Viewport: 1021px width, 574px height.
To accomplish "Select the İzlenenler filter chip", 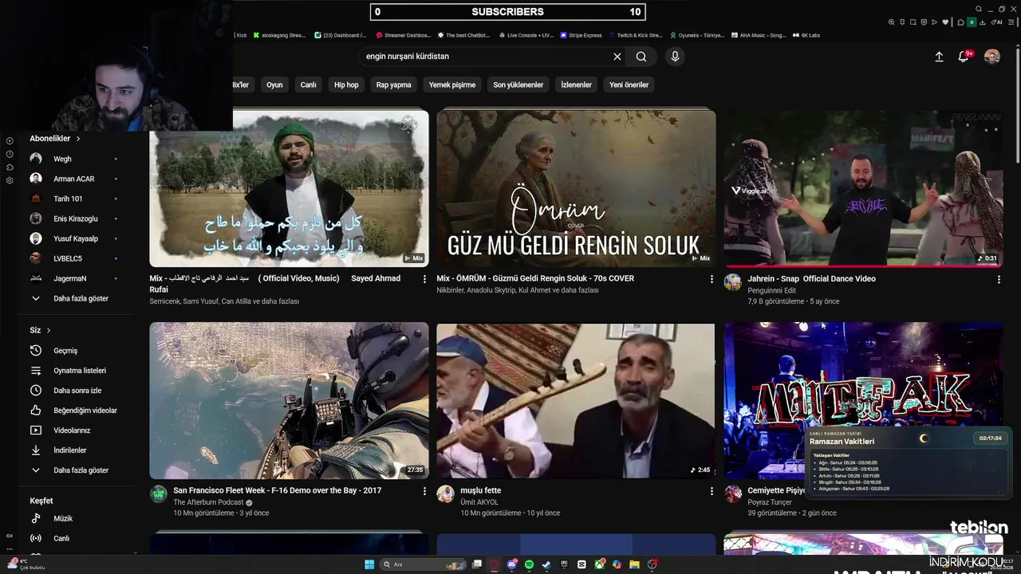I will click(x=576, y=85).
